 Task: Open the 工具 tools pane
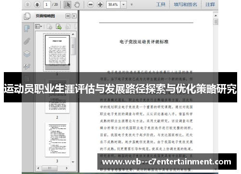click(161, 4)
